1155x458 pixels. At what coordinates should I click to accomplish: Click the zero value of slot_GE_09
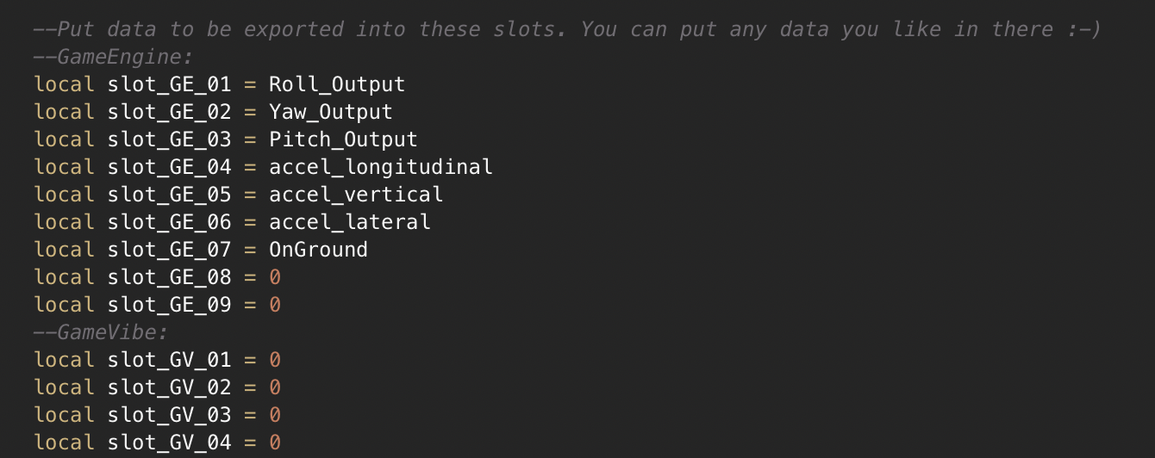275,305
